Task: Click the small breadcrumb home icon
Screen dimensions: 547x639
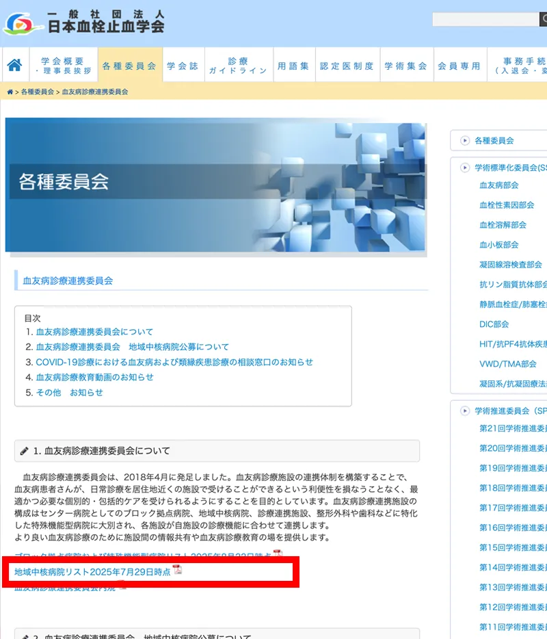Action: 10,92
